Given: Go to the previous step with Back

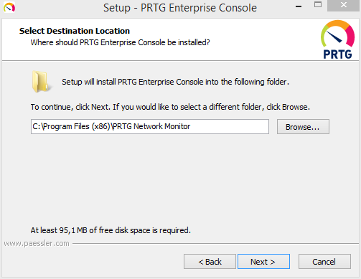Looking at the screenshot, I should point(210,262).
